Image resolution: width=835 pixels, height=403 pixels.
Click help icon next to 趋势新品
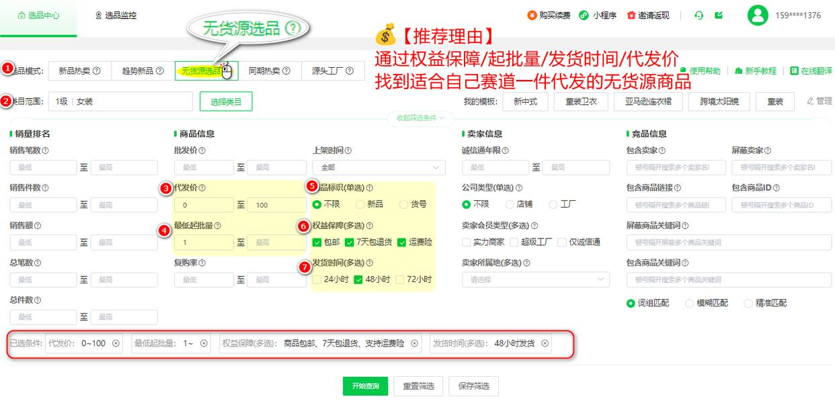pos(159,71)
